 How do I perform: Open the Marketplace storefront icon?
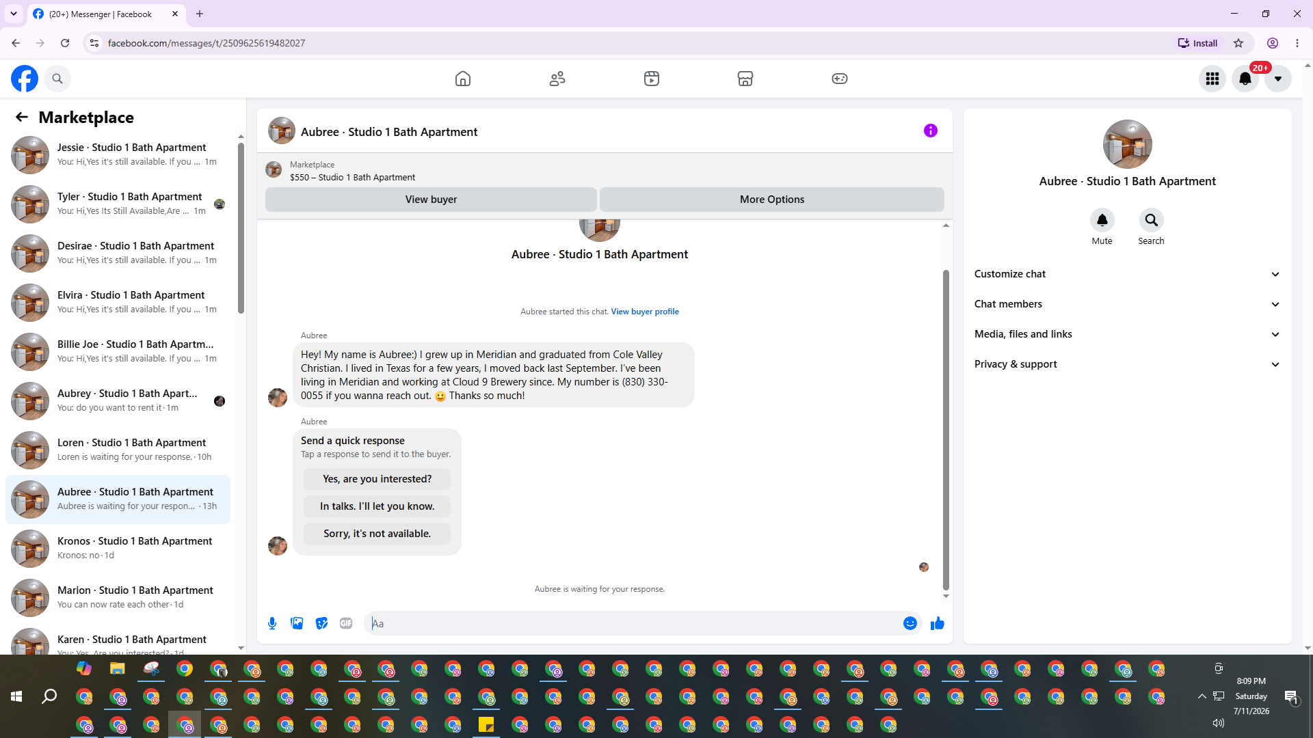745,79
